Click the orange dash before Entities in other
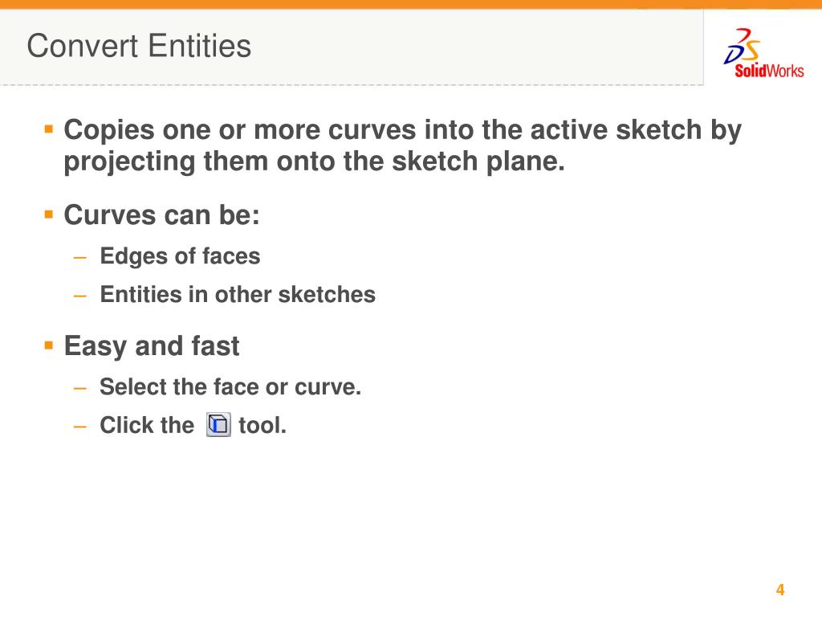822x617 pixels. pos(79,296)
